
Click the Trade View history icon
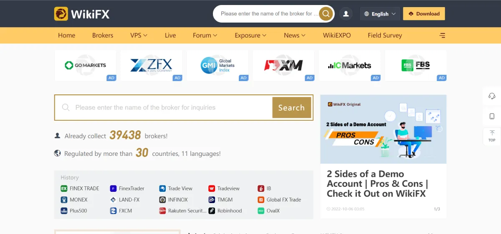pyautogui.click(x=162, y=188)
